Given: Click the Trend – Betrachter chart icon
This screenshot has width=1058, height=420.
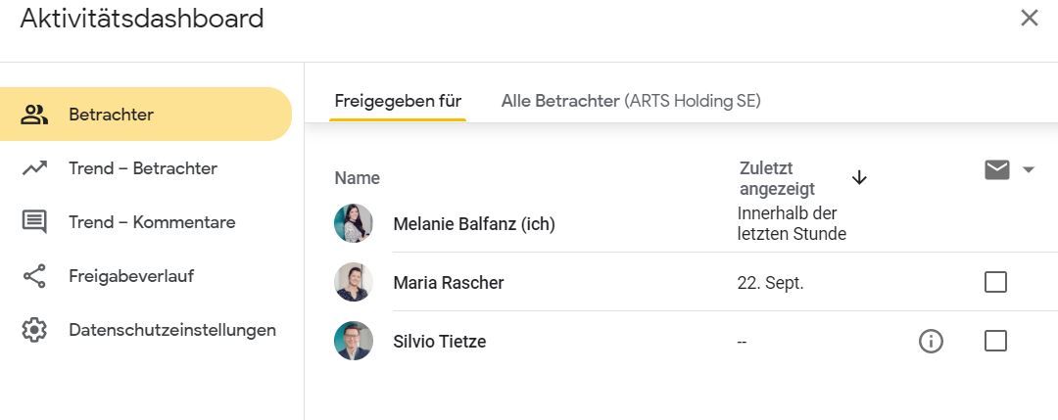Looking at the screenshot, I should pos(33,167).
